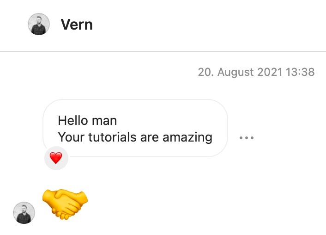This screenshot has height=235, width=326.
Task: Select the 'Hello man' message bubble
Action: pyautogui.click(x=135, y=128)
